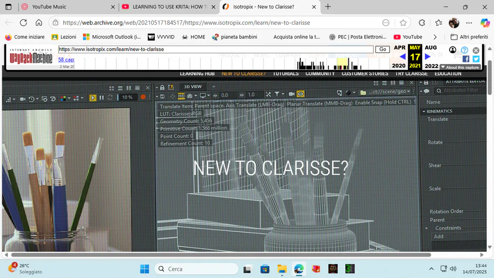Open File Explorer from the taskbar
494x278 pixels.
[x=282, y=269]
